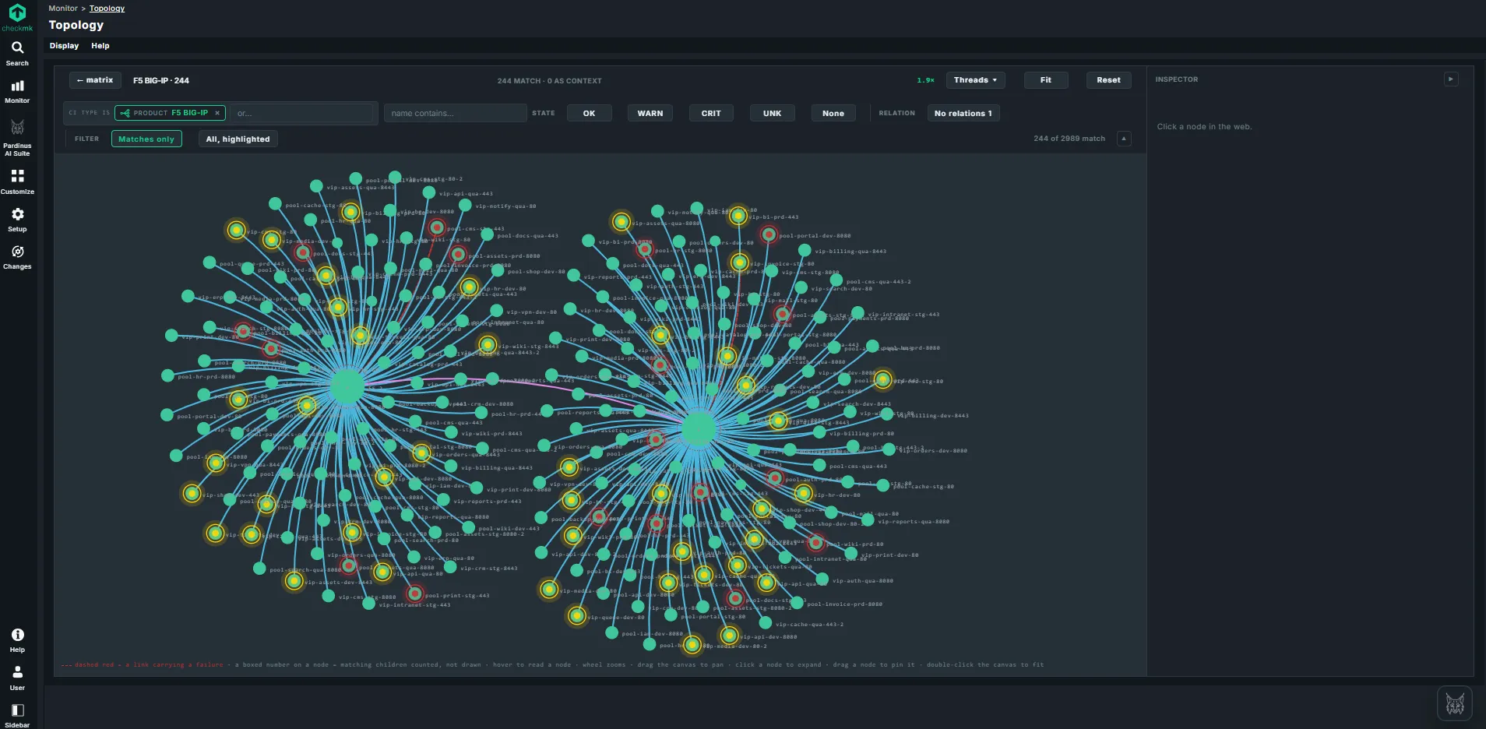Select the critical pool-wiki-prd-80 node

point(815,543)
